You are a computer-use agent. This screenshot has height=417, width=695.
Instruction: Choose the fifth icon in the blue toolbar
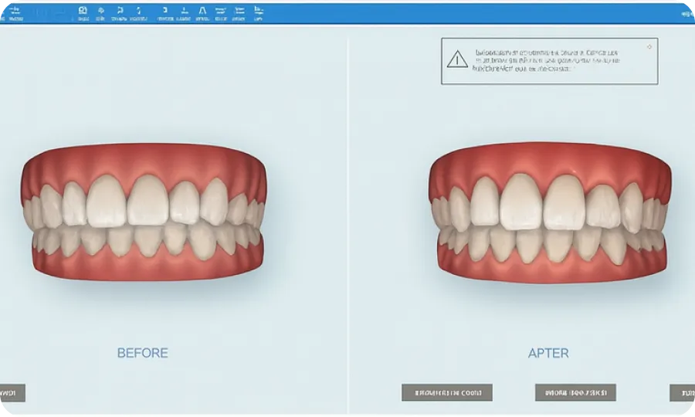tap(140, 12)
